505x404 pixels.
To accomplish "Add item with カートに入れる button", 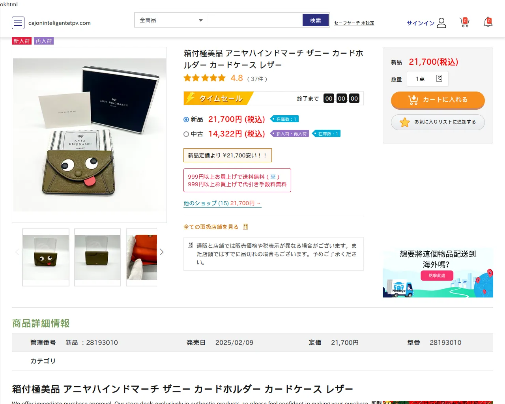I will point(438,100).
